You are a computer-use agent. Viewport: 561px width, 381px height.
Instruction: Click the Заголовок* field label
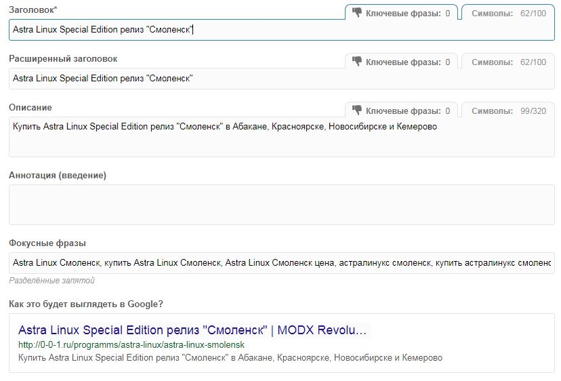[33, 9]
